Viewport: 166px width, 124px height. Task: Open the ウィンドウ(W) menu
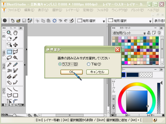(x=120, y=10)
